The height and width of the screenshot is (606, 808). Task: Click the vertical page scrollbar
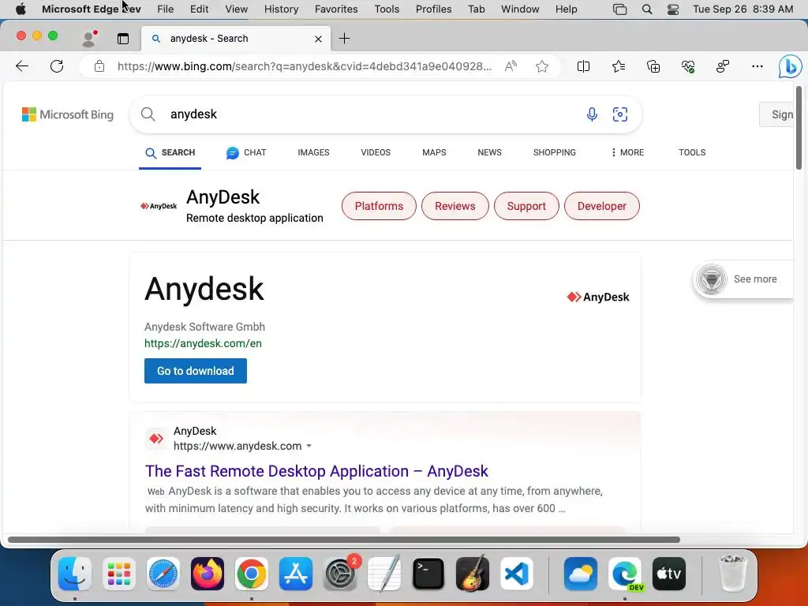click(799, 128)
